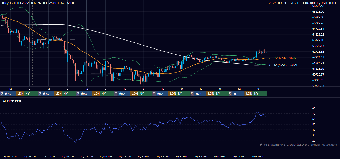Pick the 64227.32 price axis value
Screen dimensions: 340x159
318,34
